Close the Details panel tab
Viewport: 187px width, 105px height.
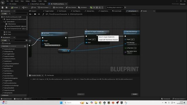pos(154,11)
